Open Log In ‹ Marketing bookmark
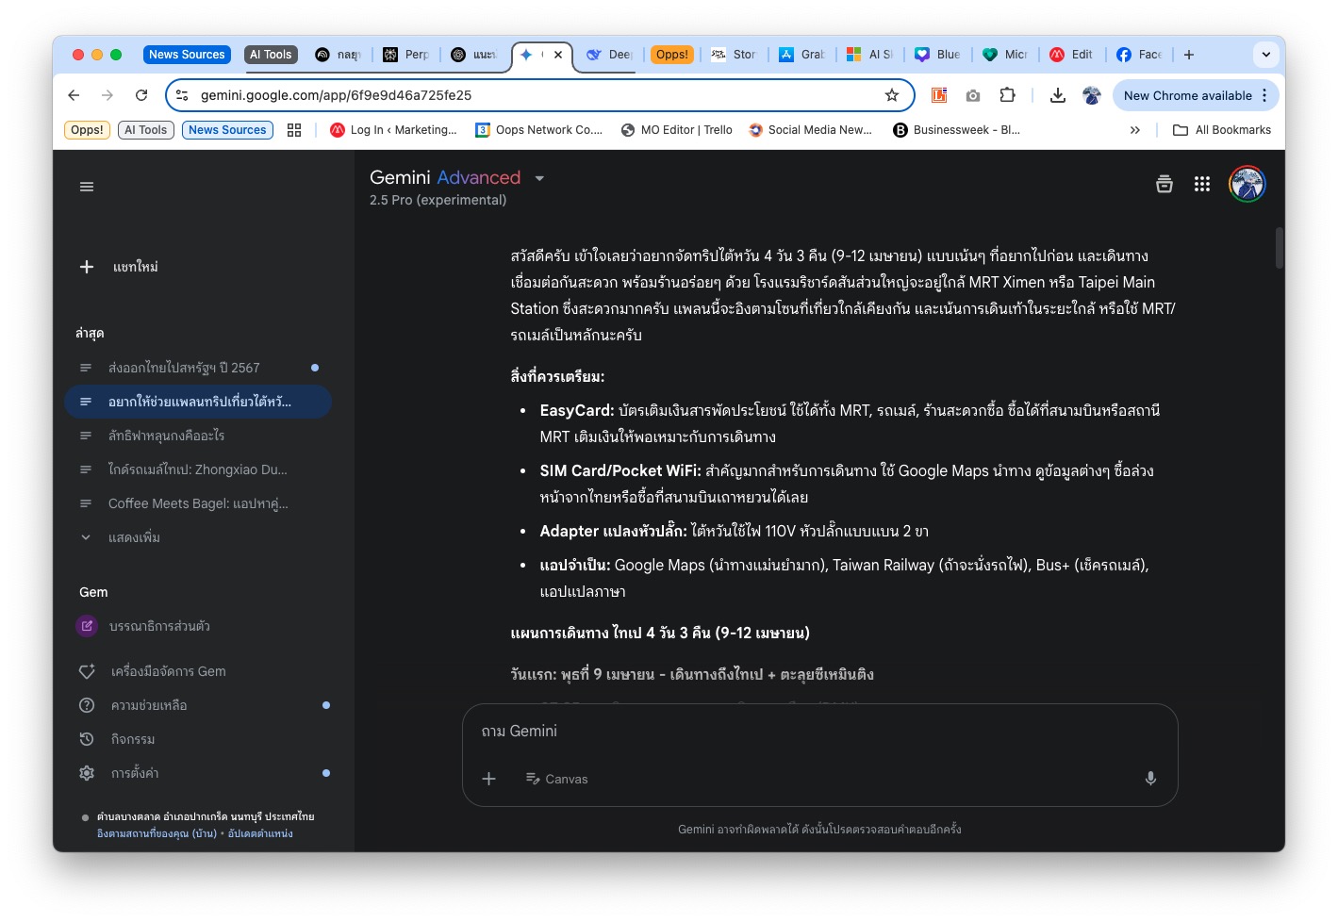The width and height of the screenshot is (1338, 922). (x=393, y=130)
